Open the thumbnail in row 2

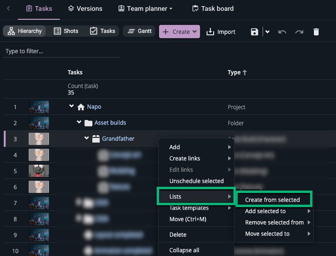coord(39,123)
